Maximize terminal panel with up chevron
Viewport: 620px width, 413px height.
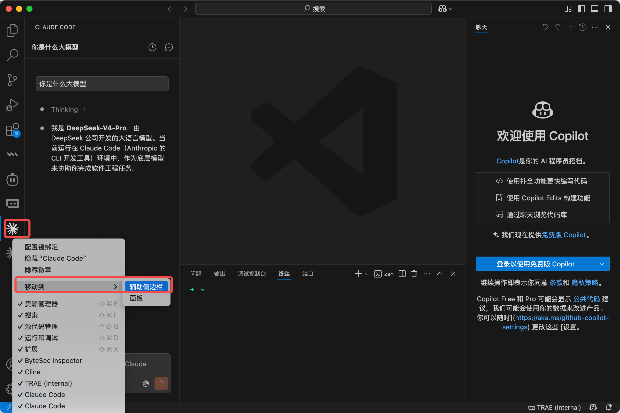[x=440, y=274]
